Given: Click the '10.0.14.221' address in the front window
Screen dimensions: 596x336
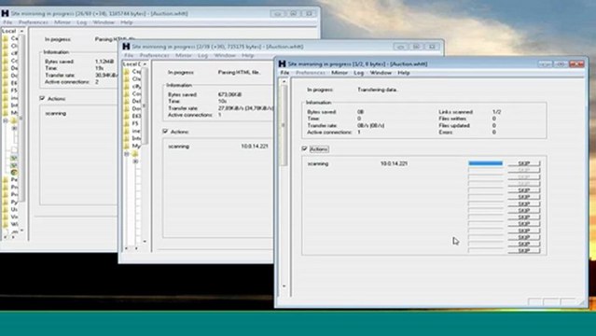Looking at the screenshot, I should tap(394, 163).
